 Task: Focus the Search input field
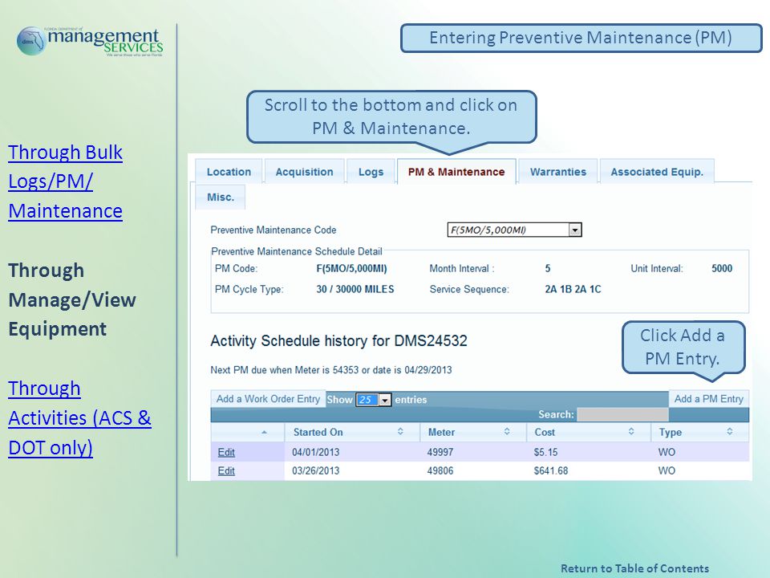point(622,414)
